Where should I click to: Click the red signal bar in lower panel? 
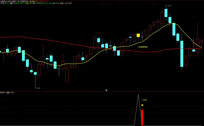click(x=142, y=118)
